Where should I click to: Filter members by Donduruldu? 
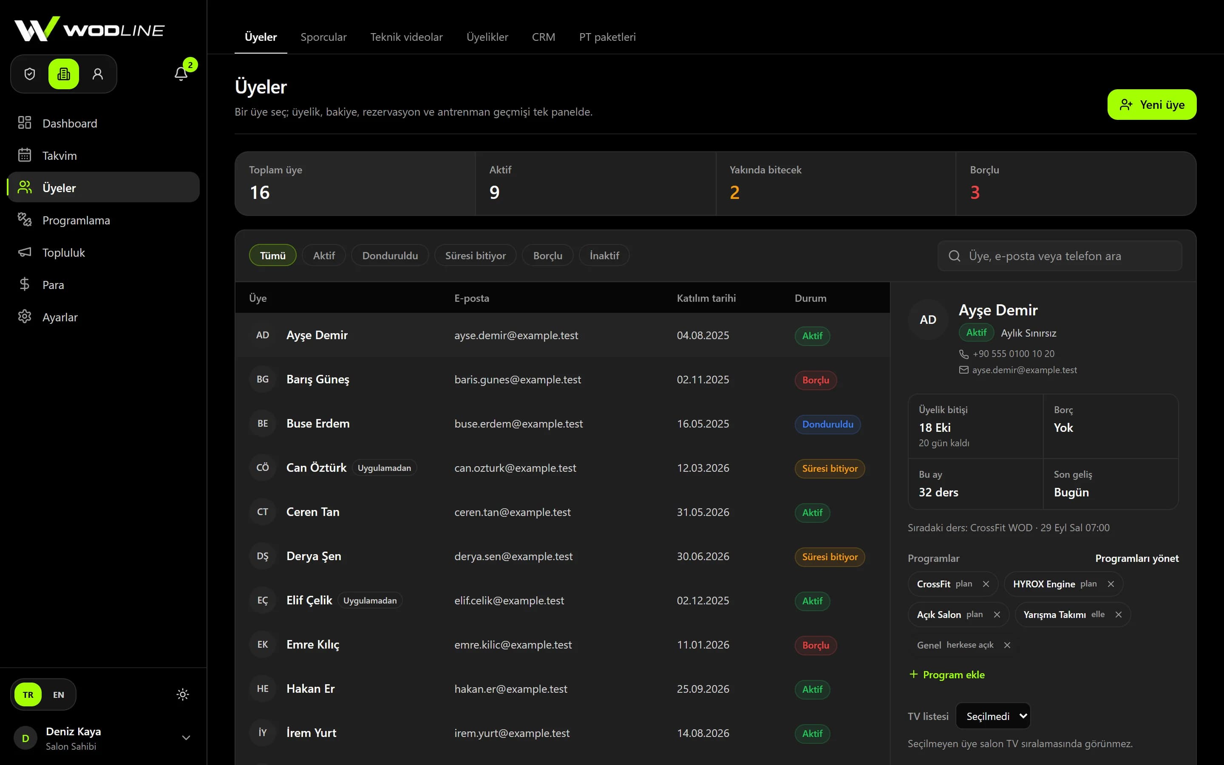click(x=390, y=255)
